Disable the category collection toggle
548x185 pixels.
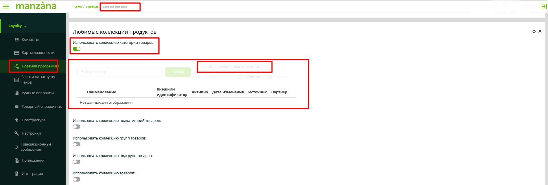coord(77,49)
